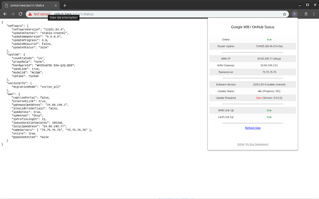Click the "uptime": 714318 line
The image size is (319, 199).
(x=25, y=76)
